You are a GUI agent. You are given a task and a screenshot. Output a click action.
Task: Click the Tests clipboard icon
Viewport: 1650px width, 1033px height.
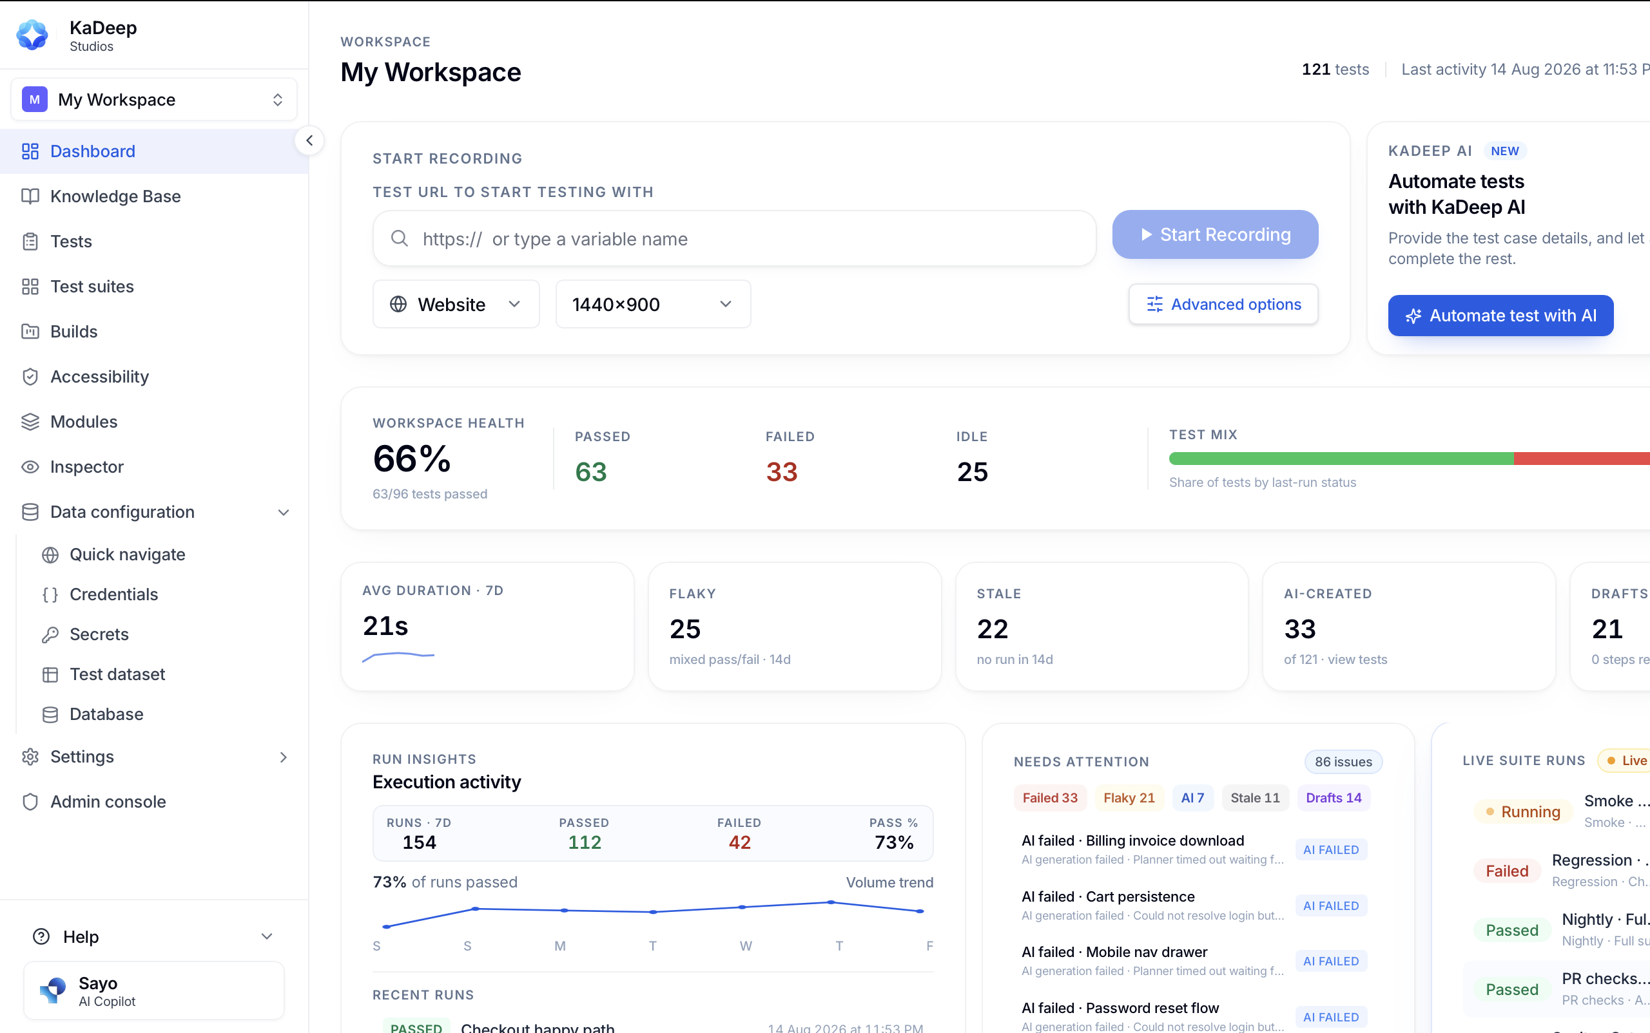(x=30, y=241)
